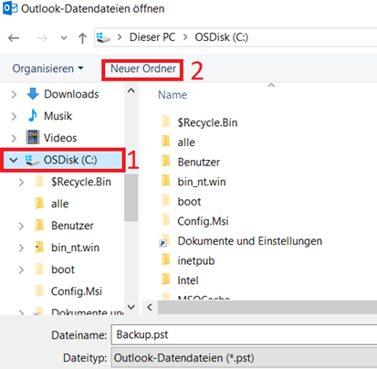This screenshot has height=369, width=377.
Task: Select Intel folder in file list
Action: pyautogui.click(x=188, y=280)
